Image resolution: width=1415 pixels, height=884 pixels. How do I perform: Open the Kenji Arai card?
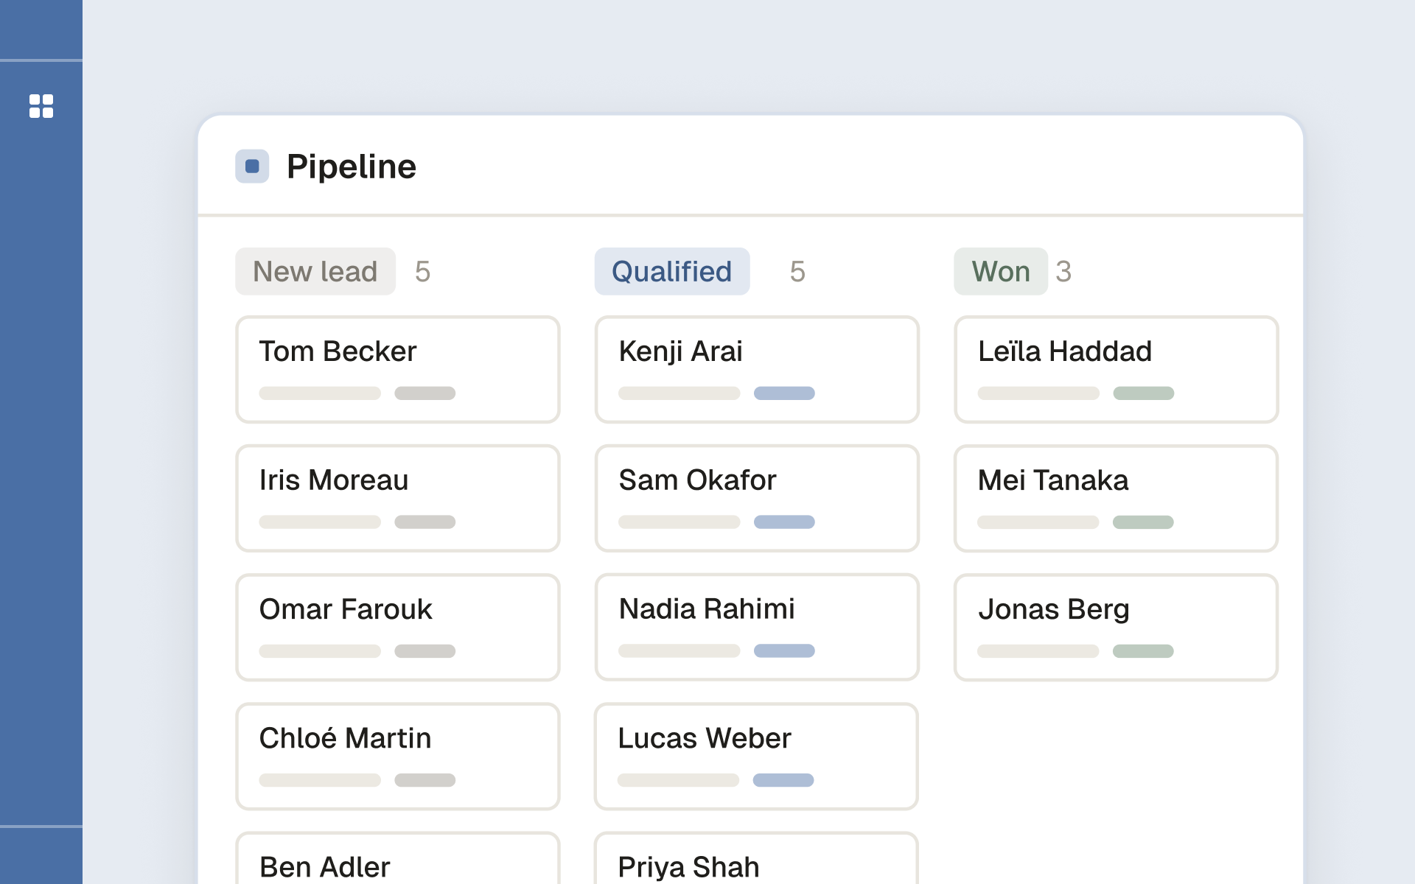[757, 370]
